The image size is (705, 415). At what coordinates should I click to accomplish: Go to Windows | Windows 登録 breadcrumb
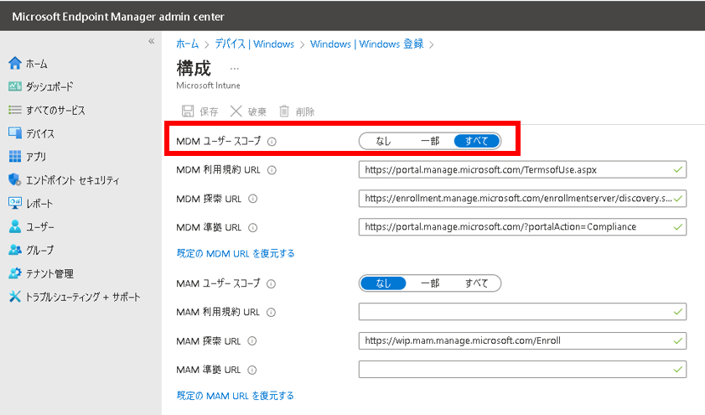[367, 44]
